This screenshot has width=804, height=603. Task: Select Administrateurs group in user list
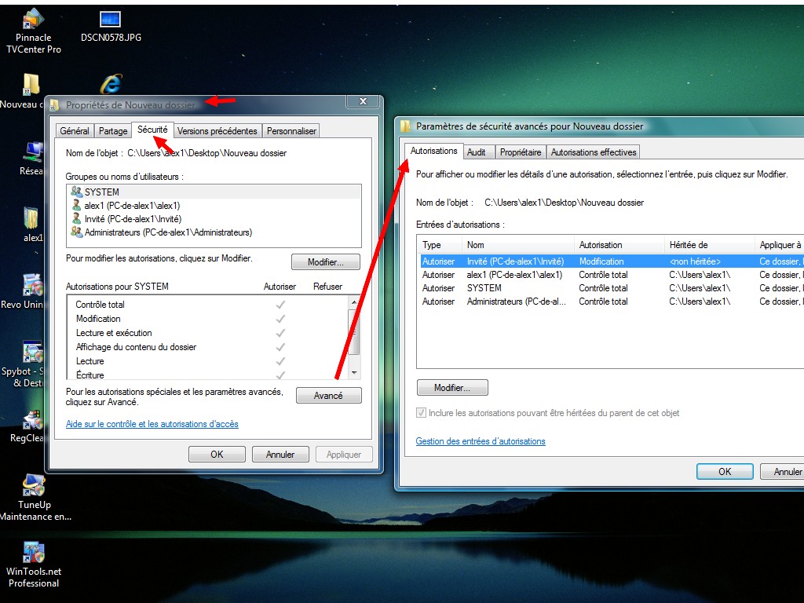coord(167,232)
